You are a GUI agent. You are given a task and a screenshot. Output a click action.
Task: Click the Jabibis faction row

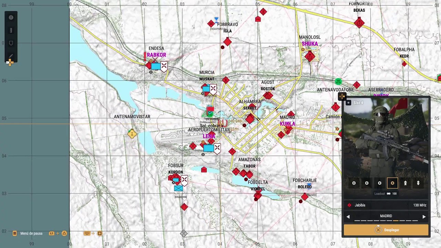386,205
